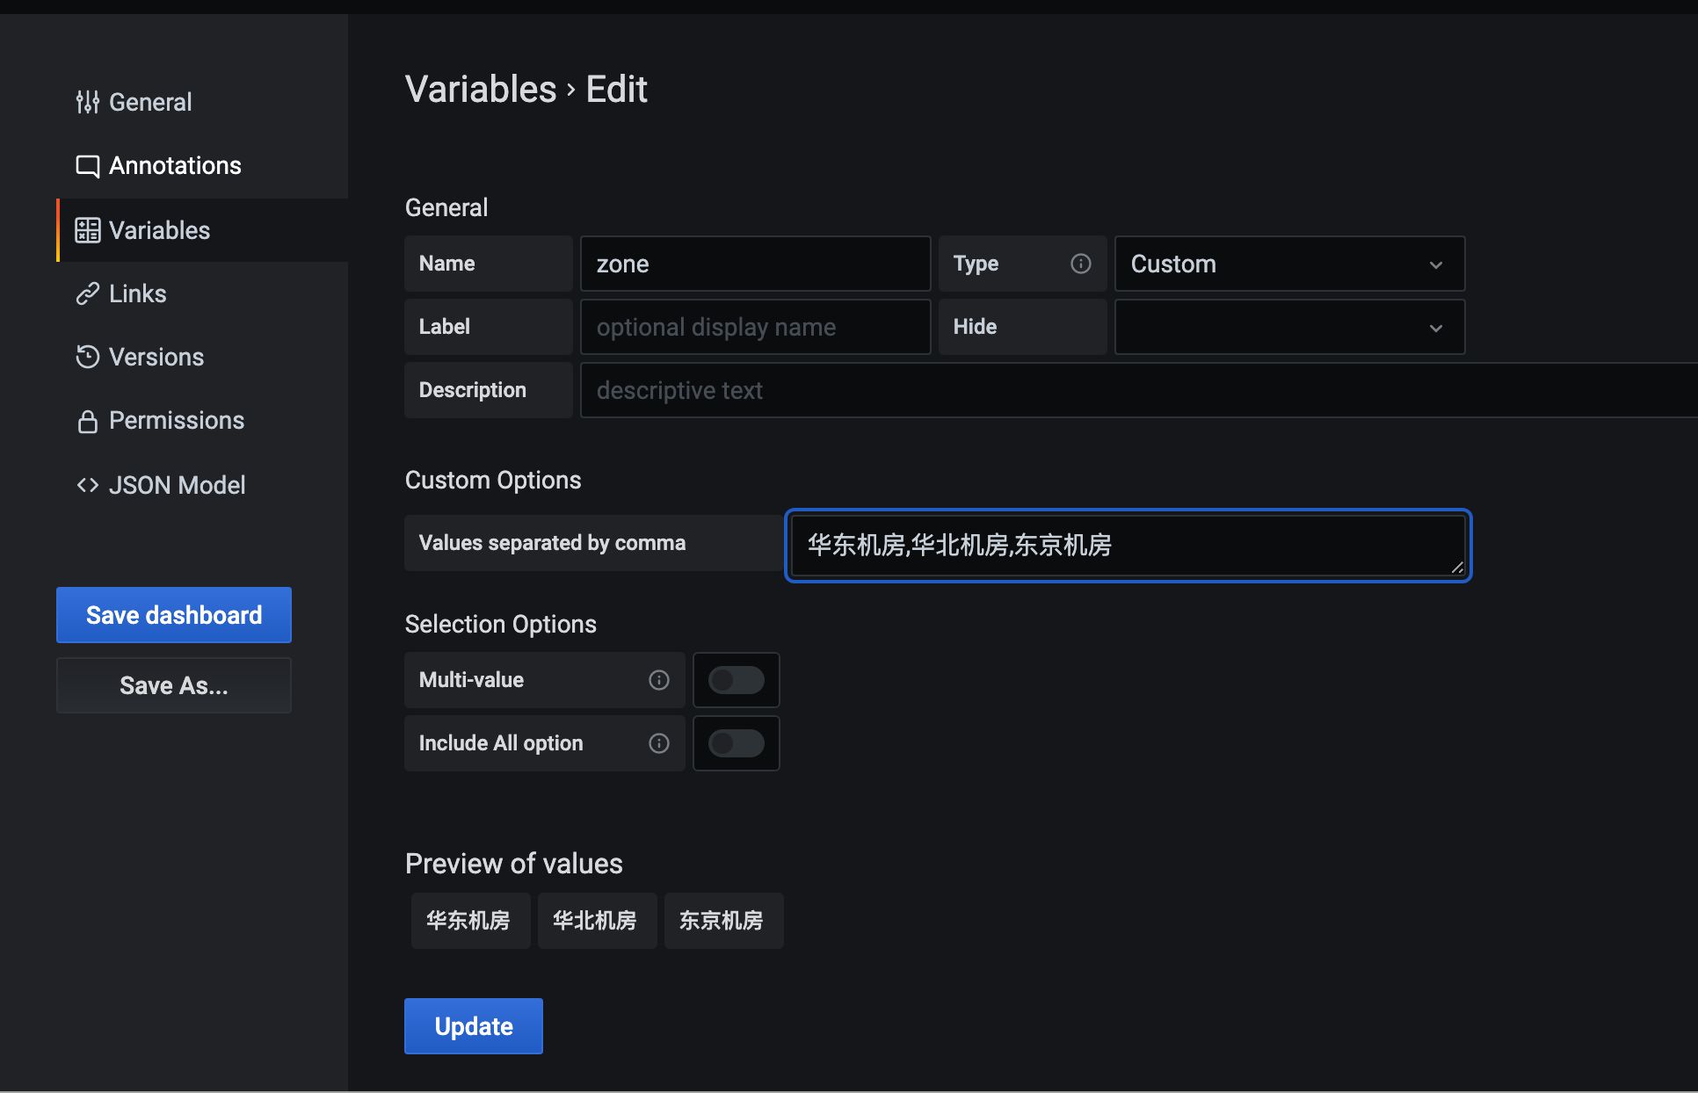
Task: Click the Save As... button
Action: click(174, 685)
